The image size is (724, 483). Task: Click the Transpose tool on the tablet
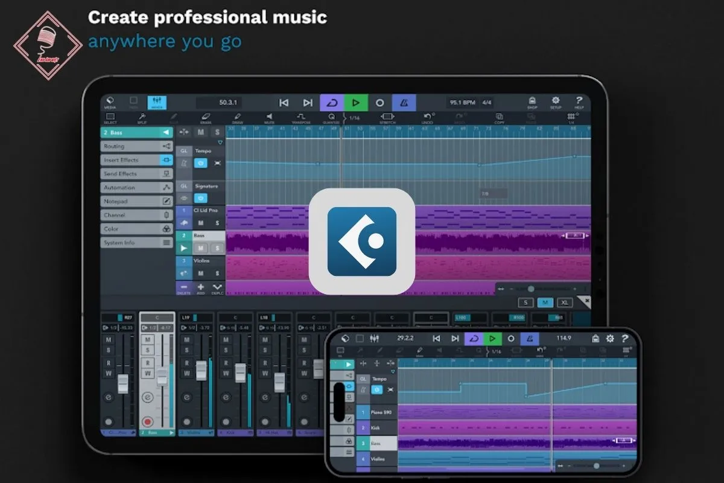point(300,118)
